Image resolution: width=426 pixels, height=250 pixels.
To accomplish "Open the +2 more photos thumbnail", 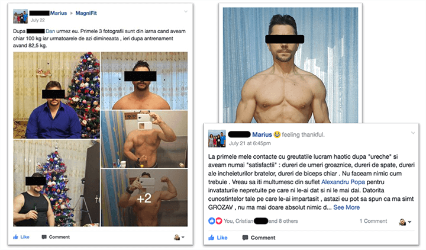I will click(144, 198).
